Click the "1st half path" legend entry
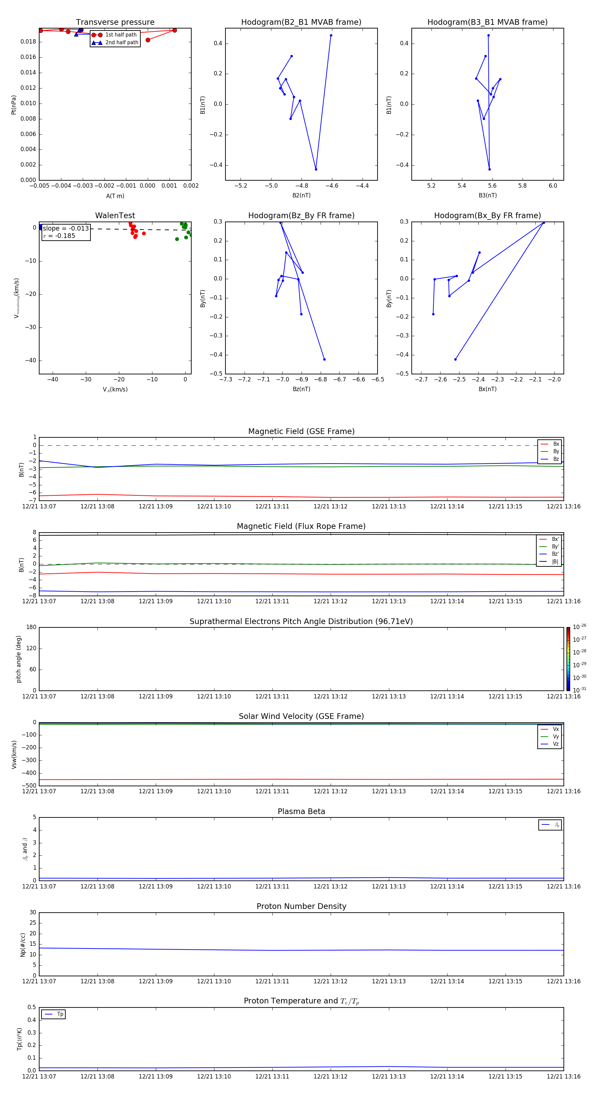Screen dimensions: 603x1106 (114, 35)
